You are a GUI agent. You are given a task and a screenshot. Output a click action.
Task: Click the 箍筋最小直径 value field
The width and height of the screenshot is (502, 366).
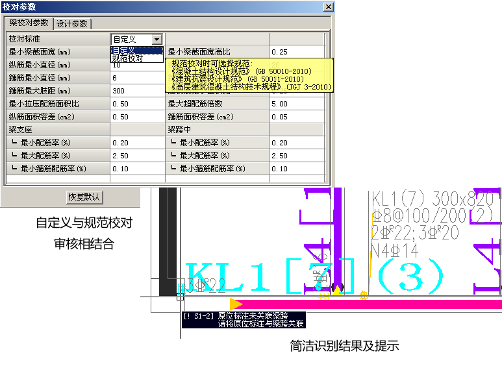pos(136,78)
